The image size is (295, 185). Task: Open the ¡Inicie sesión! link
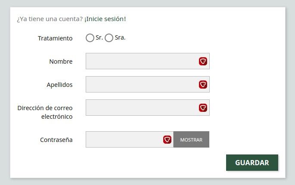pyautogui.click(x=105, y=19)
